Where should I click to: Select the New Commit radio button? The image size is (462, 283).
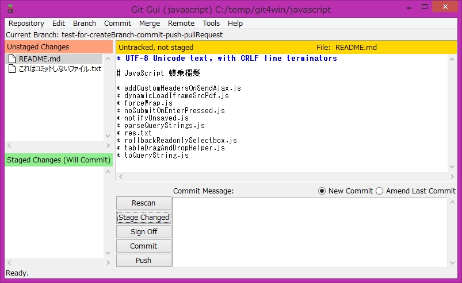click(322, 191)
